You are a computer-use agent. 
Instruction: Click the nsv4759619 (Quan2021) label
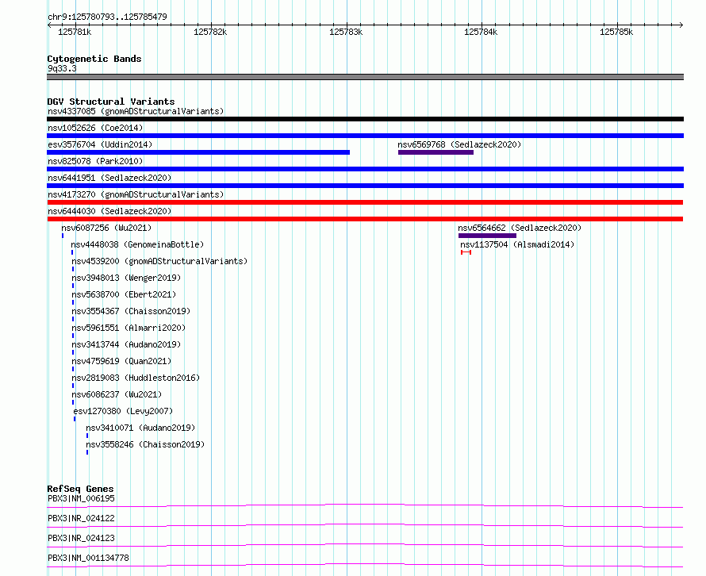coord(121,361)
